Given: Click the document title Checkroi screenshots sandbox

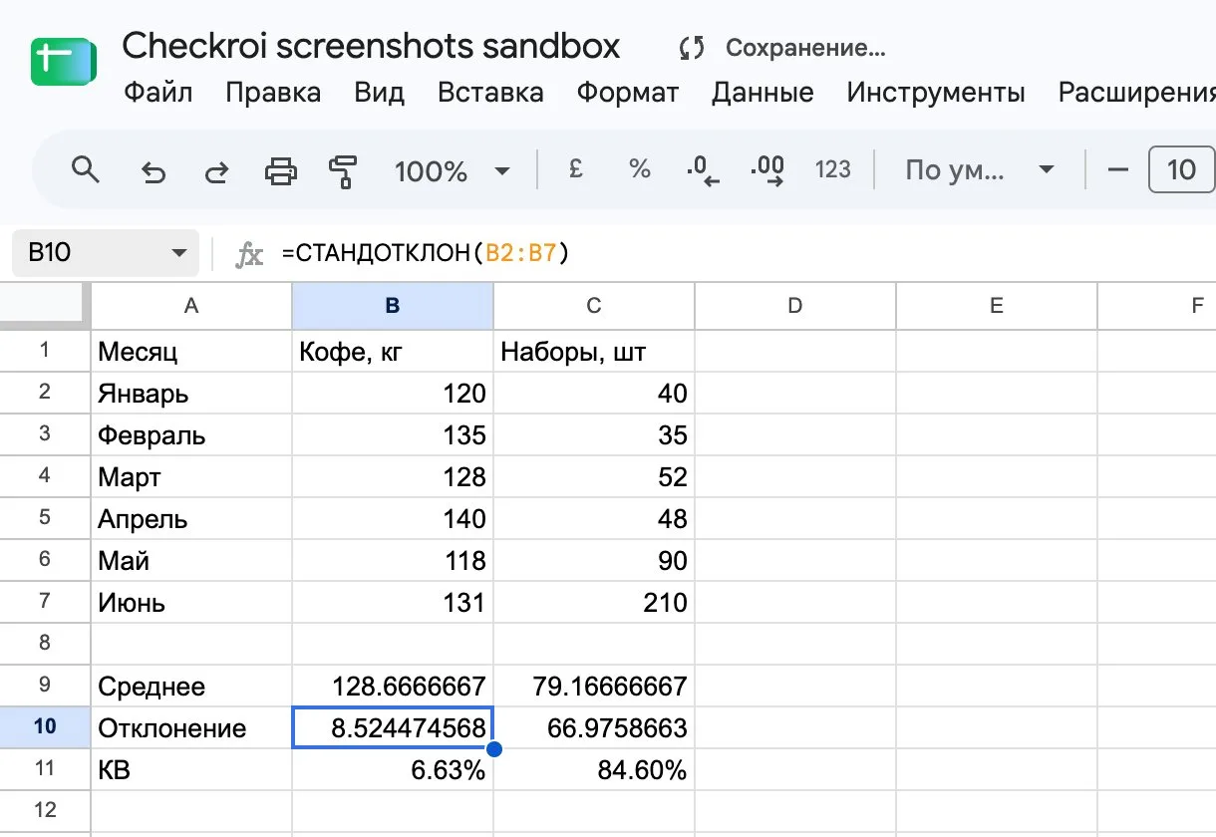Looking at the screenshot, I should coord(371,46).
